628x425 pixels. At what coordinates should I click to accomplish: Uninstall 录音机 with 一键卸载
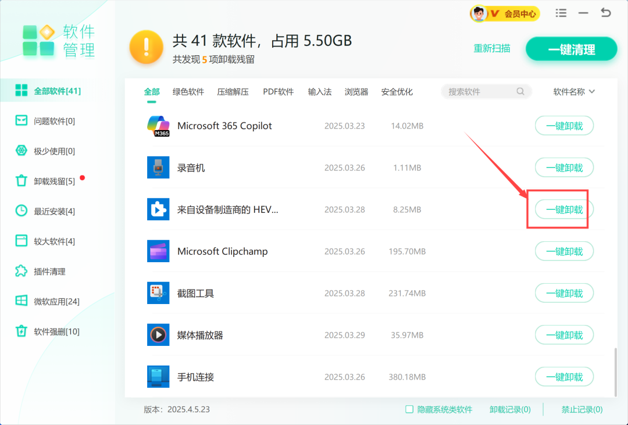(x=564, y=167)
